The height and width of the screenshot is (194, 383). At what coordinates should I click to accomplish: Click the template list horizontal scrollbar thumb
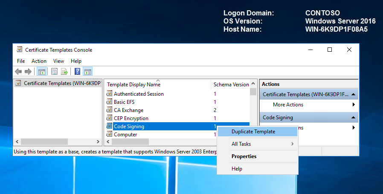130,141
